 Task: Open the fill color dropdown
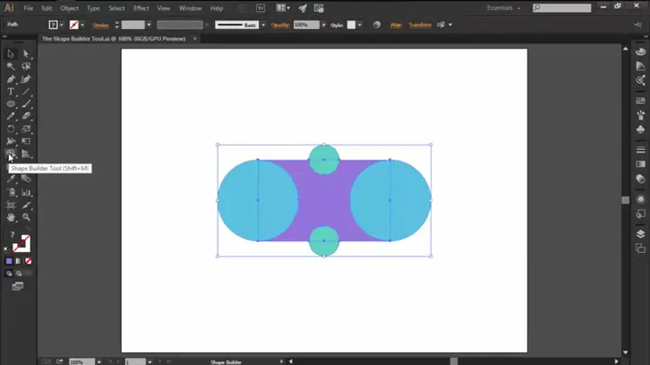pos(61,25)
